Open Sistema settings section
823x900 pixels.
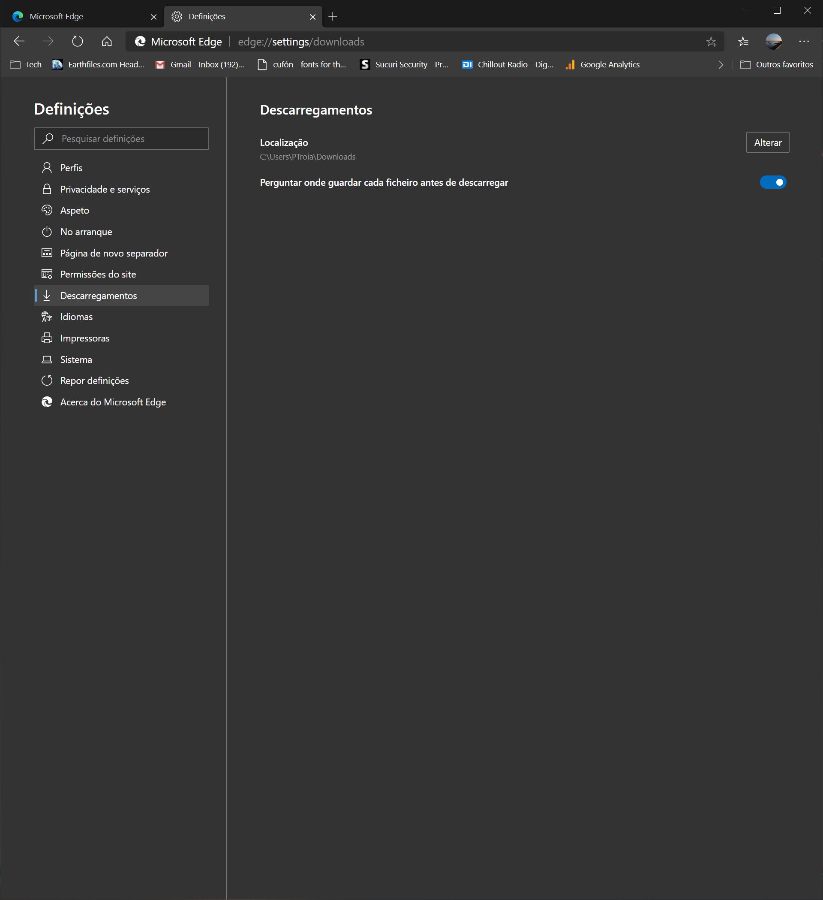pyautogui.click(x=121, y=359)
